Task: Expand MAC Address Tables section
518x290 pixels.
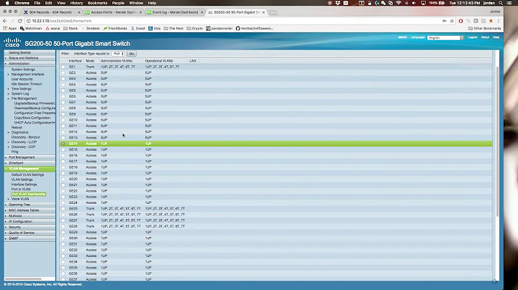Action: 24,210
